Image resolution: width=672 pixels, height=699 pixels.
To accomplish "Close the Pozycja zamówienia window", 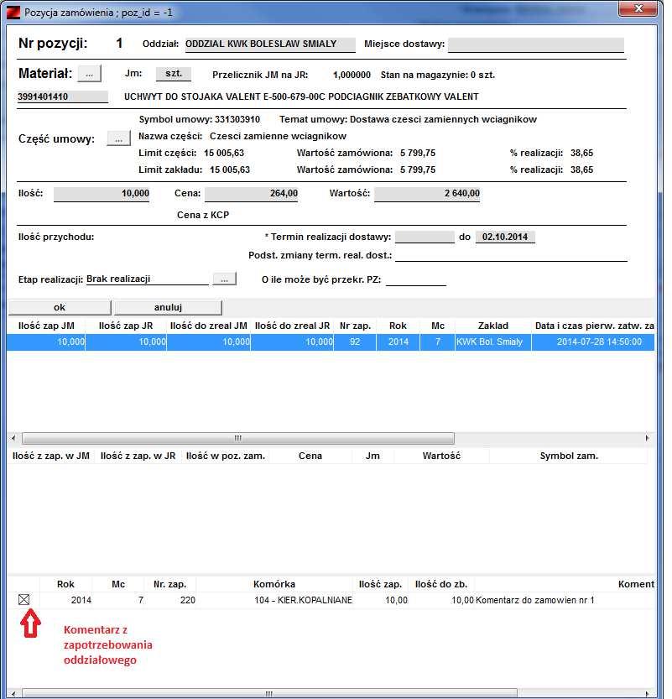I will (638, 9).
